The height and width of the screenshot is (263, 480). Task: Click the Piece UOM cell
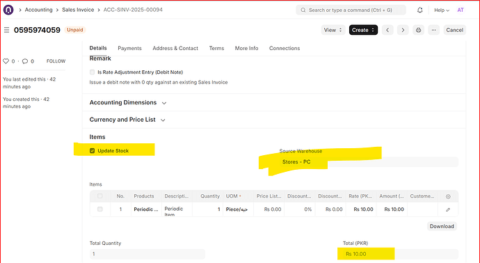238,209
